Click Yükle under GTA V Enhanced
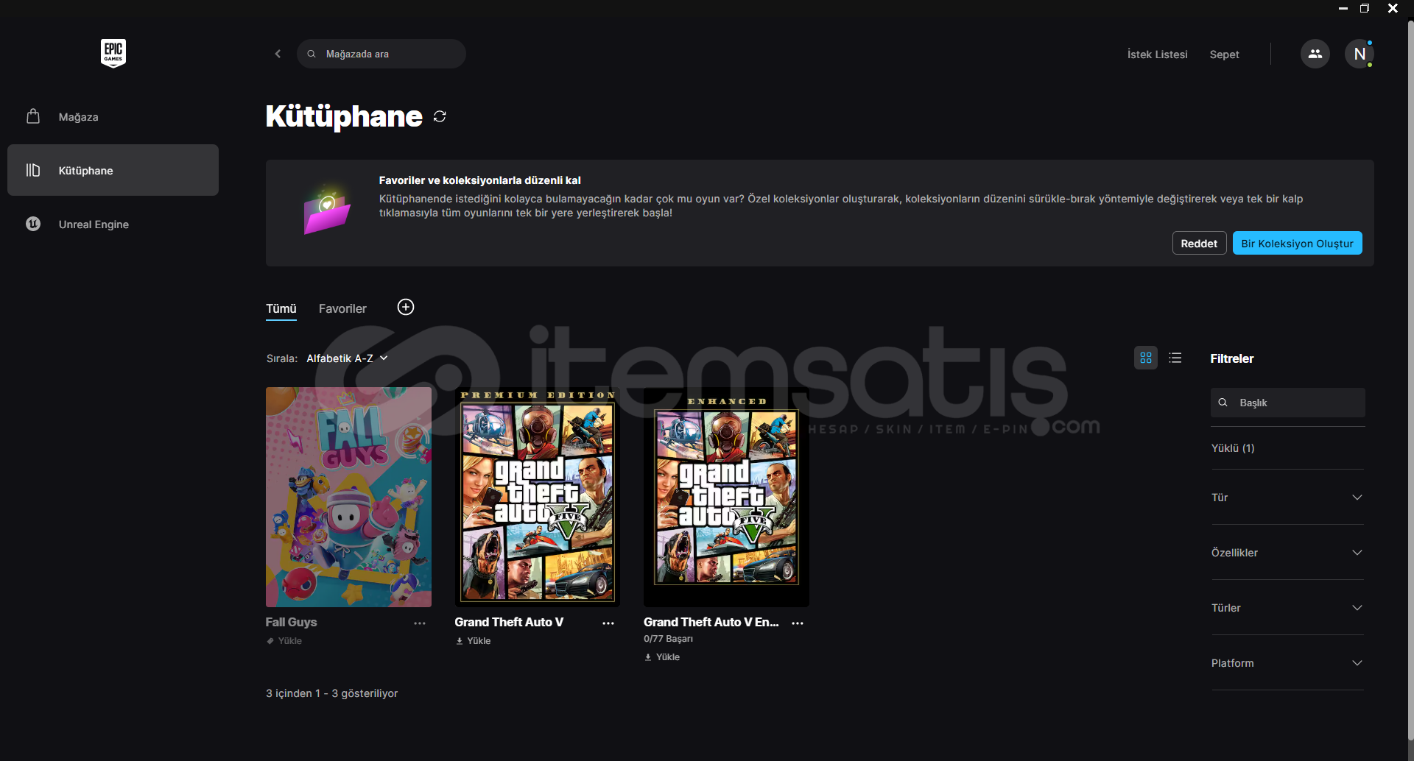 point(662,657)
